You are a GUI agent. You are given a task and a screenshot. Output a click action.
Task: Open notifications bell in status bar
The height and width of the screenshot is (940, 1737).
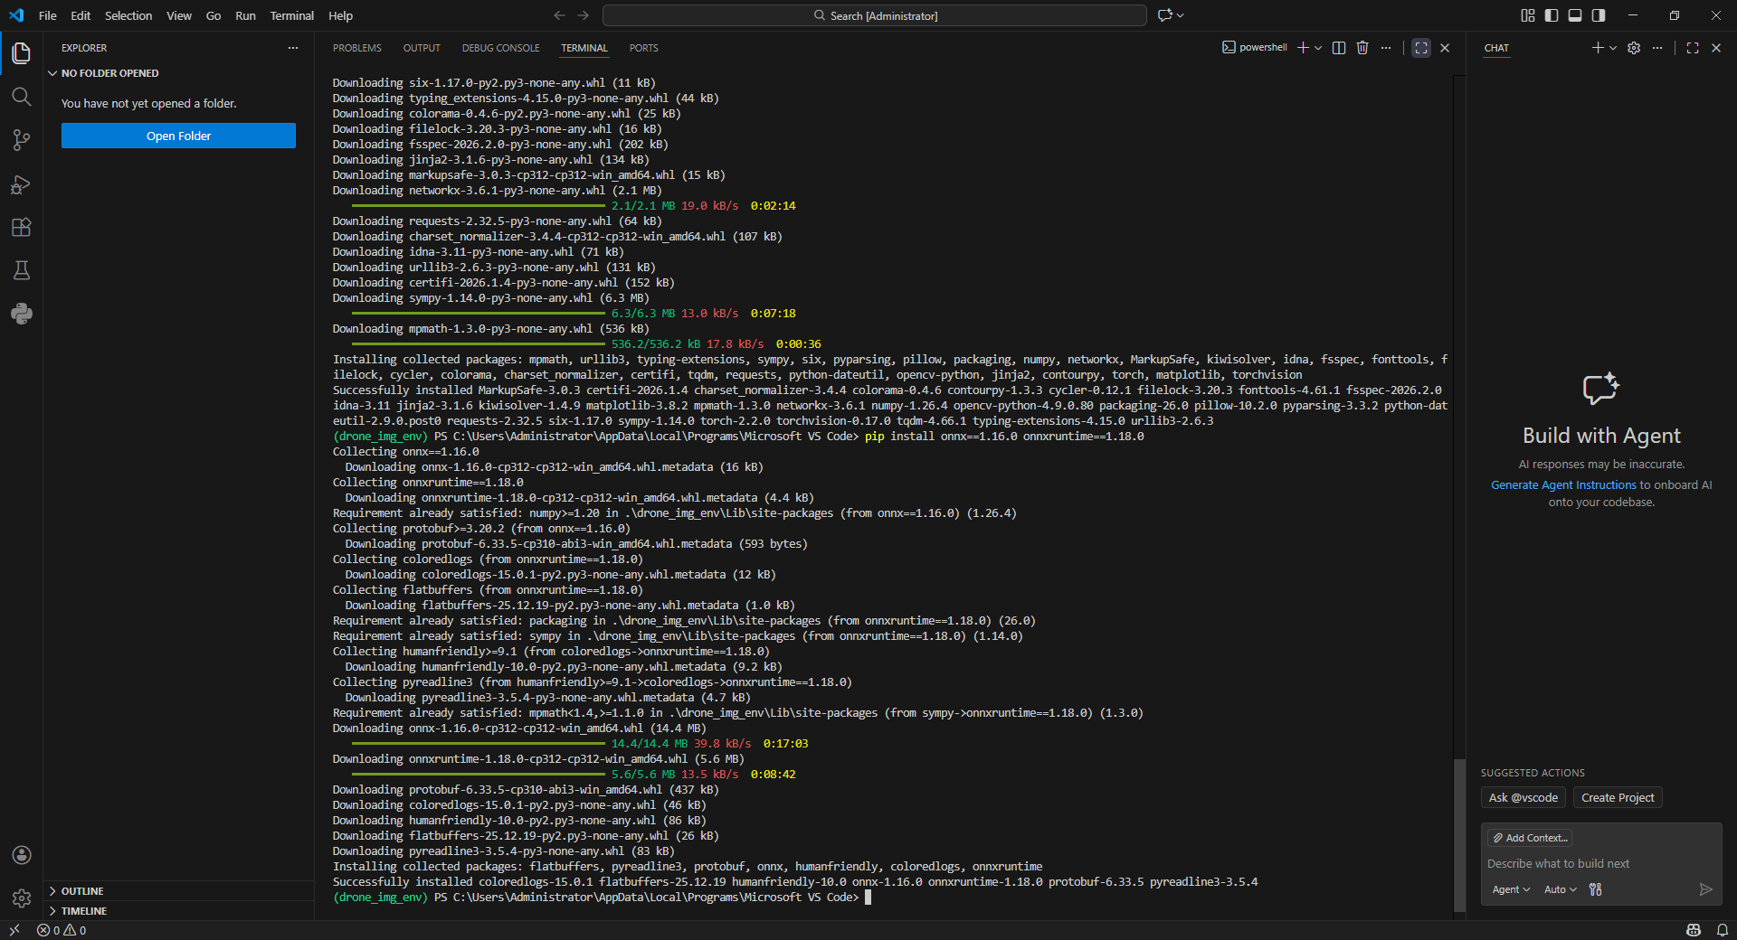coord(1723,930)
